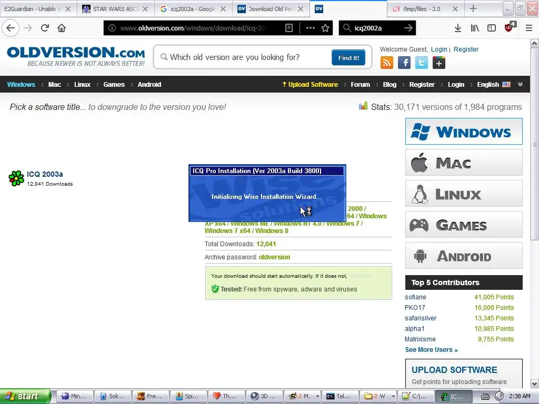Open a new browser tab with plus
The height and width of the screenshot is (404, 539).
(473, 8)
